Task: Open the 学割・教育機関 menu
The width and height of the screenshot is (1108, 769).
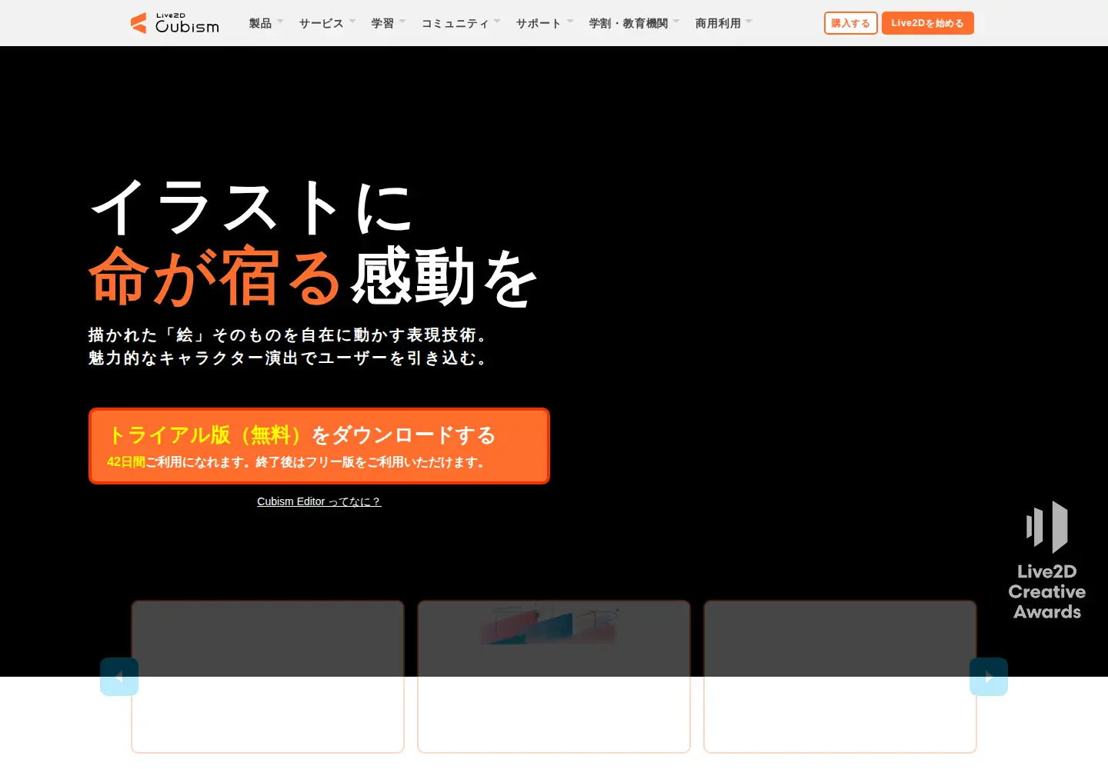Action: [x=634, y=23]
